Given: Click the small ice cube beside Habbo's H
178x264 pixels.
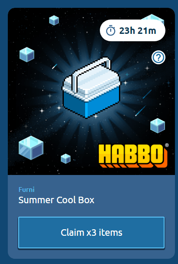Looking at the screenshot, I should pyautogui.click(x=66, y=158).
